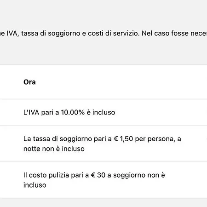207x207 pixels.
Task: Click "costi di" in the top description
Action: (x=99, y=33)
